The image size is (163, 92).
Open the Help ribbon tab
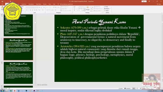54,4
